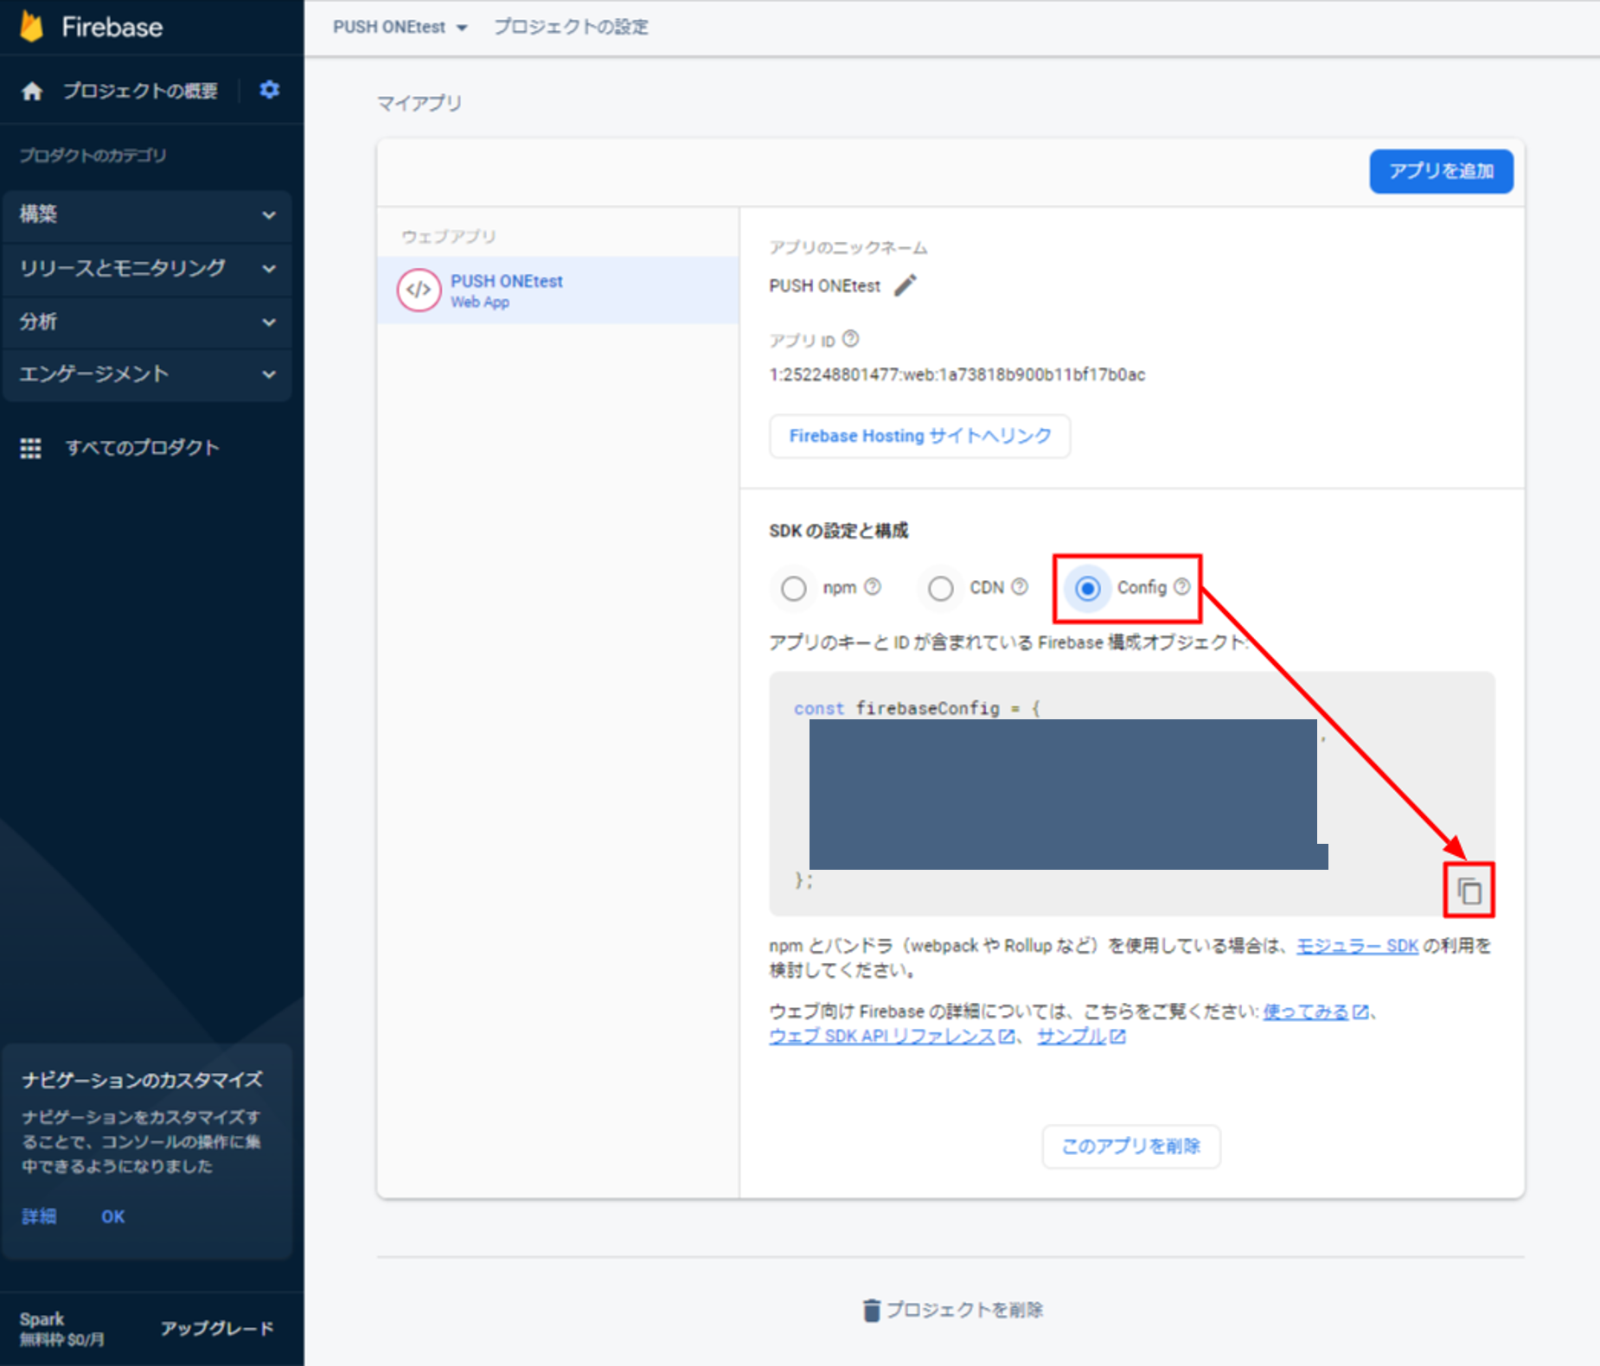The image size is (1600, 1366).
Task: Expand the 構築 category
Action: click(148, 214)
